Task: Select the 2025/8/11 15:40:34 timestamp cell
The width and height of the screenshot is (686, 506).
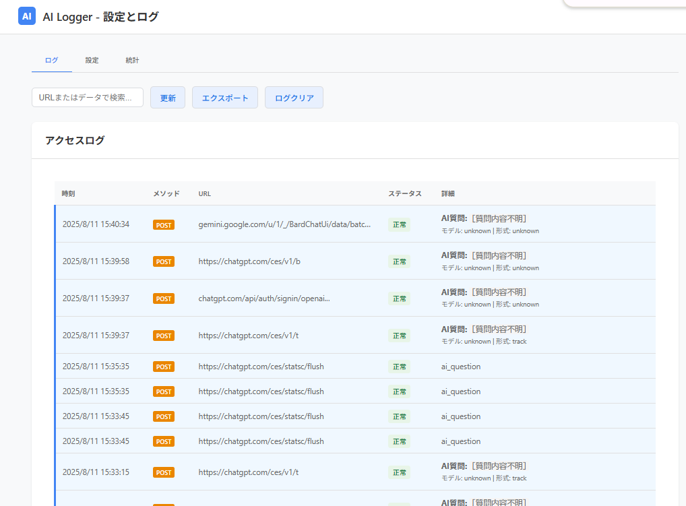Action: click(x=96, y=224)
